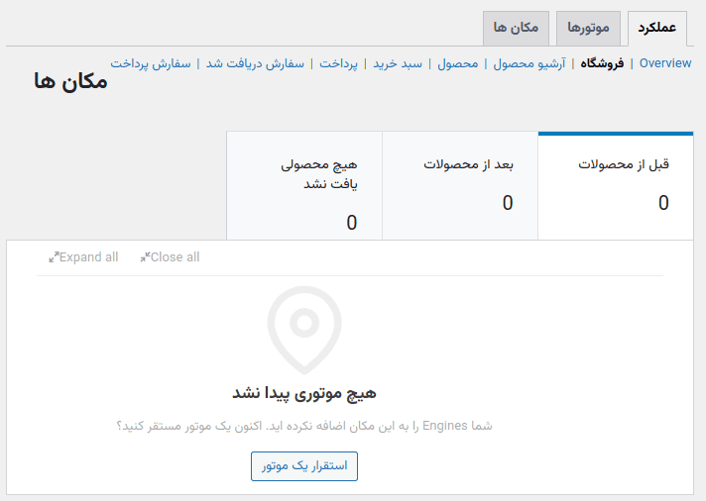Click the Engines description sentence

tap(304, 426)
